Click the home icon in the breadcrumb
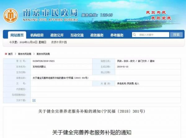 [x=6, y=54]
